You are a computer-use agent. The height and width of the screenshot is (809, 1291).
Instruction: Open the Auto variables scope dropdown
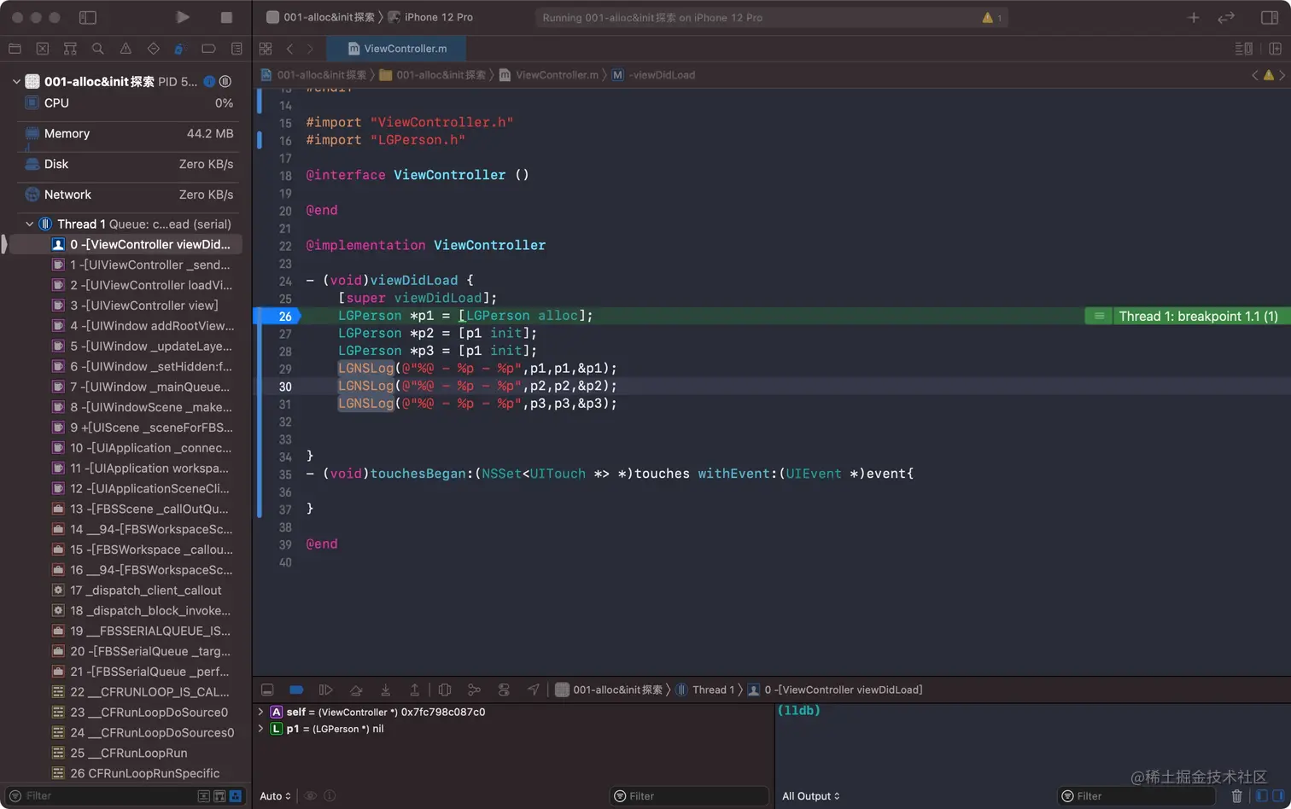pos(275,796)
